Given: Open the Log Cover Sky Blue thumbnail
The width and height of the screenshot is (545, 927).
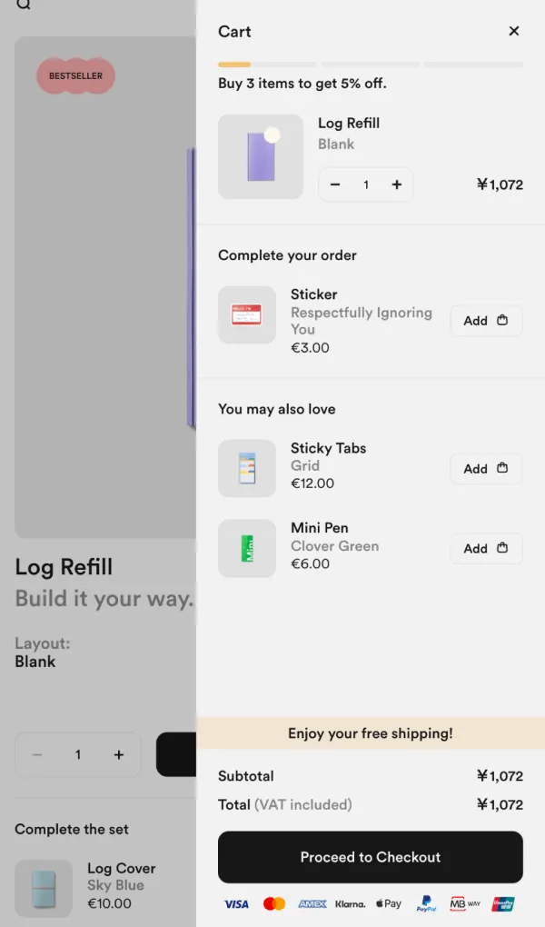Looking at the screenshot, I should [44, 888].
